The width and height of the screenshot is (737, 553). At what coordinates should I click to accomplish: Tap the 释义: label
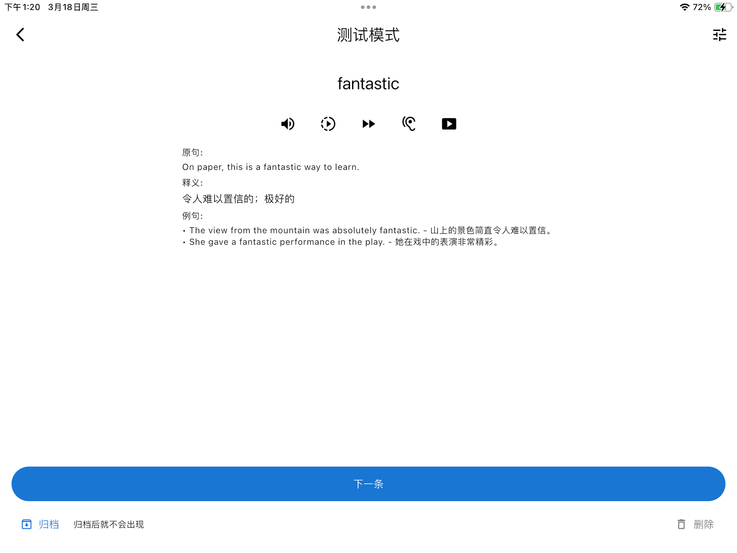pyautogui.click(x=193, y=183)
